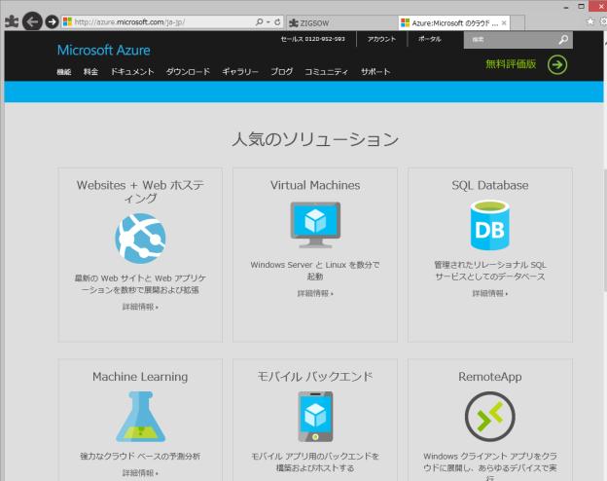
Task: Open the address bar dropdown arrow
Action: point(268,22)
